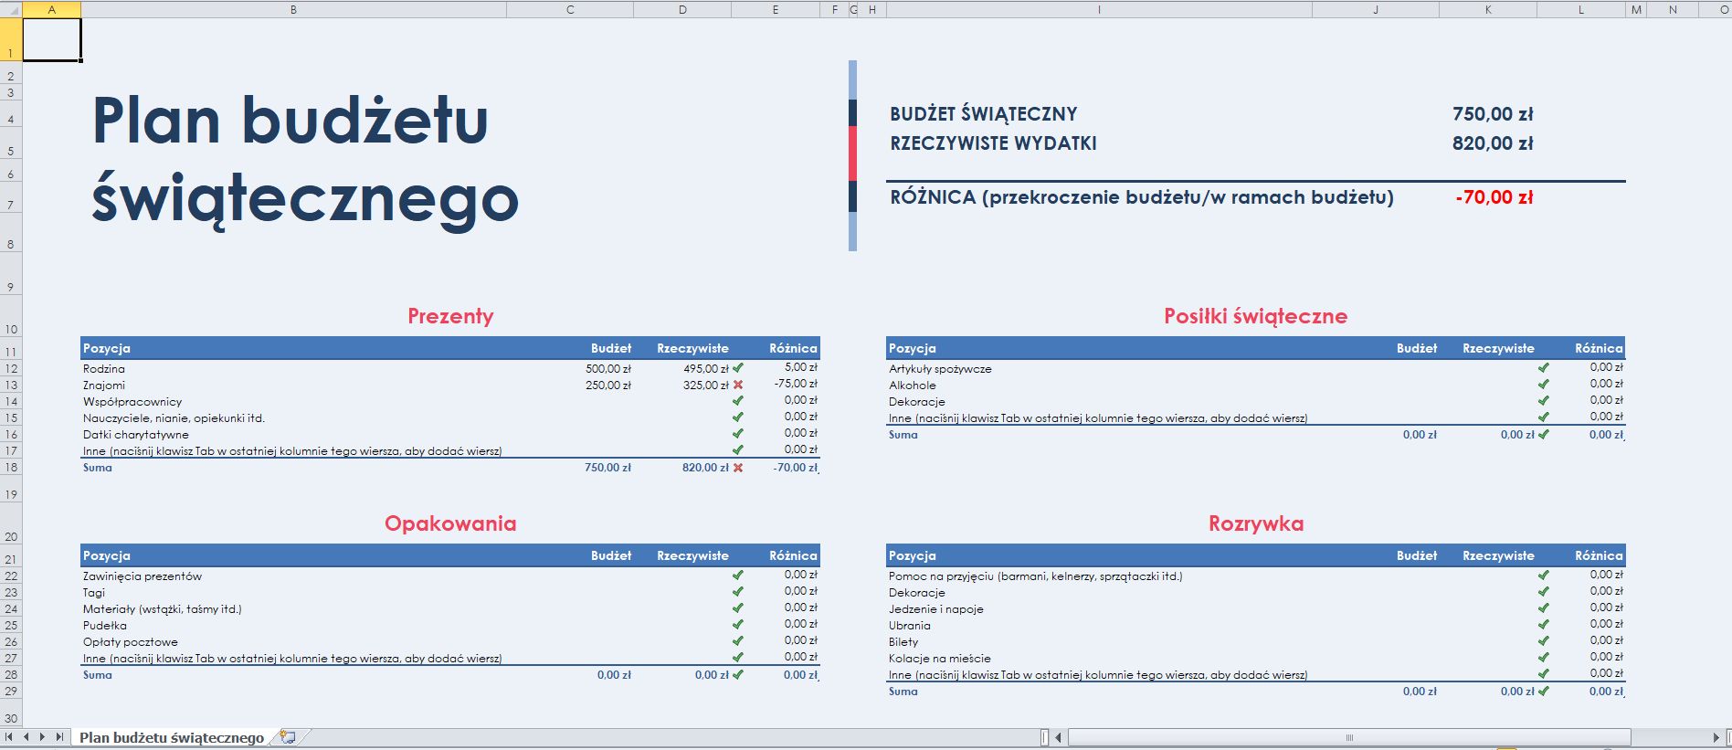This screenshot has width=1732, height=750.
Task: Click red X icon in the Znajomi row
Action: (738, 385)
